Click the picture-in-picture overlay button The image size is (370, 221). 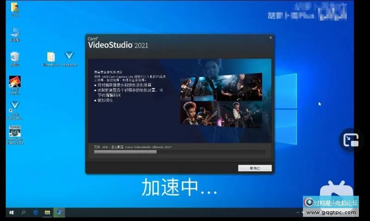click(x=351, y=140)
